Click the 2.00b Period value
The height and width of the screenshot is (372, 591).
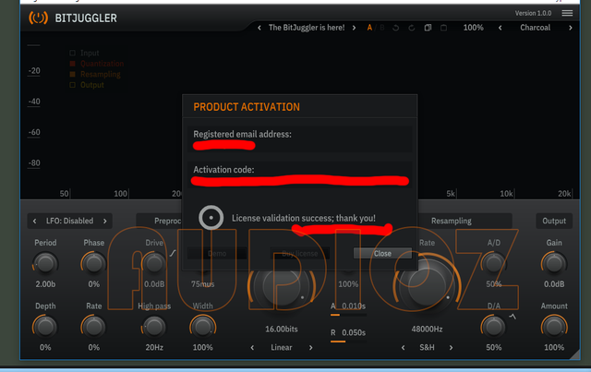45,284
